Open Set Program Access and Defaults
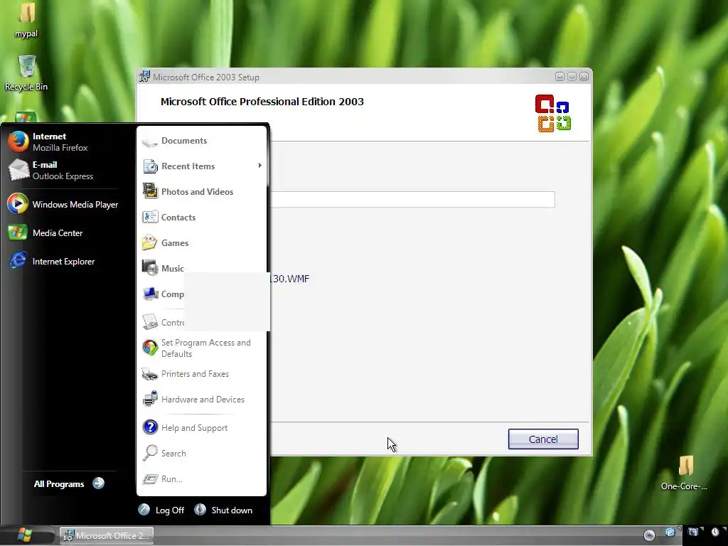 pos(197,348)
